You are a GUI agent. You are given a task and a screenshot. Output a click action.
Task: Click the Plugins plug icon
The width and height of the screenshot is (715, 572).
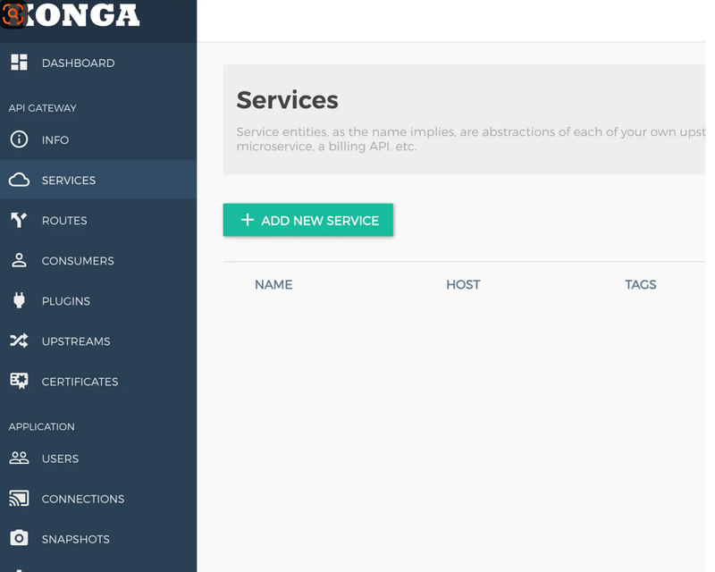pos(19,300)
